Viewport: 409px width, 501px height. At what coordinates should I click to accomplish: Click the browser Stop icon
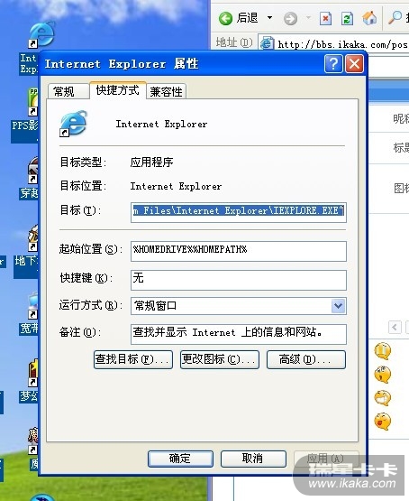pyautogui.click(x=325, y=19)
